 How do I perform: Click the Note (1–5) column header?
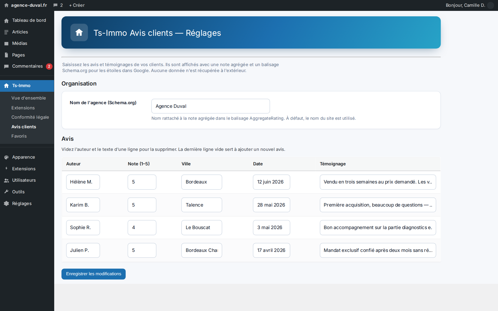pyautogui.click(x=139, y=164)
